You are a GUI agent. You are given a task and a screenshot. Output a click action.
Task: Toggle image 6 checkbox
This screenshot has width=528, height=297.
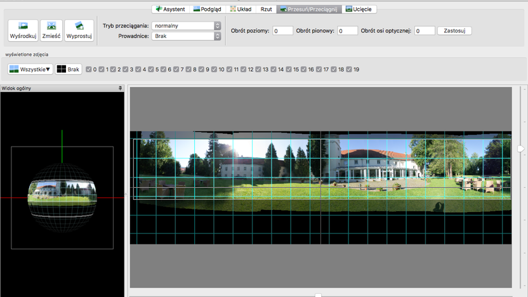[x=163, y=69]
